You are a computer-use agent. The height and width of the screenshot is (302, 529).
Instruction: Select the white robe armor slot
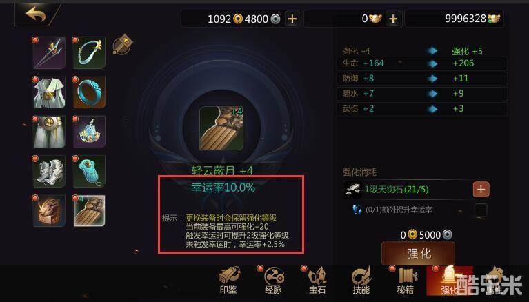click(49, 92)
